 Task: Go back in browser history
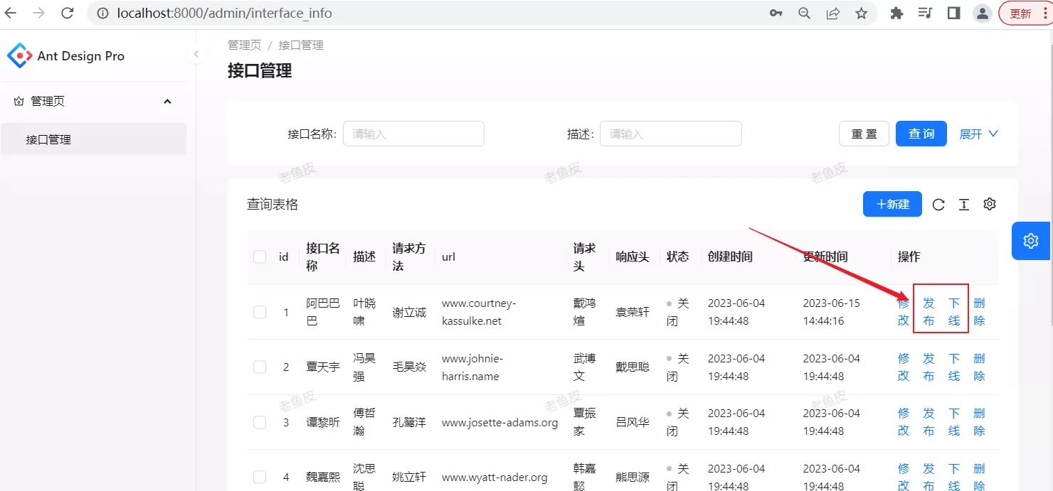(x=11, y=13)
